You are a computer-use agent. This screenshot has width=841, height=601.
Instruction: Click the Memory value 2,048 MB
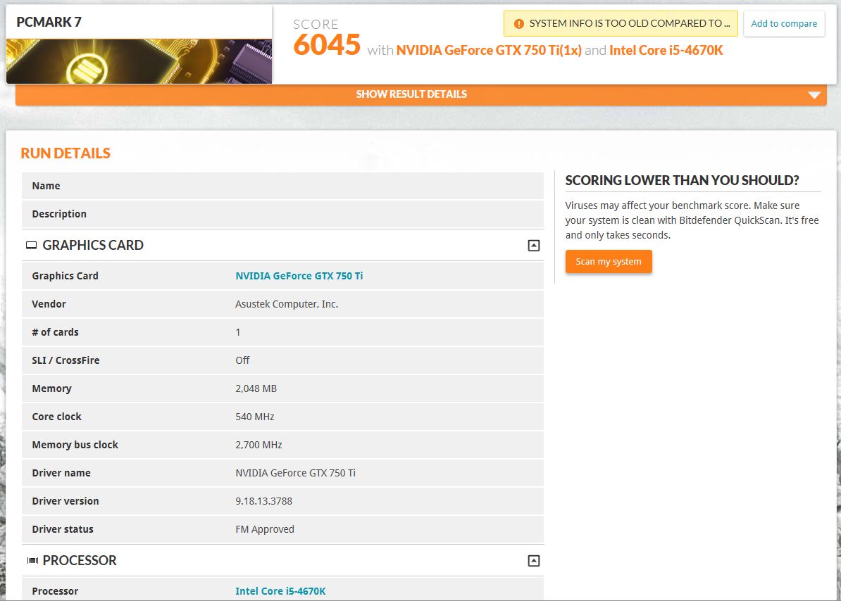[256, 388]
